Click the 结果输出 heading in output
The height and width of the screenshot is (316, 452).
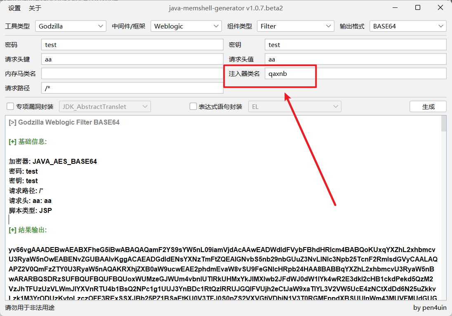[28, 230]
